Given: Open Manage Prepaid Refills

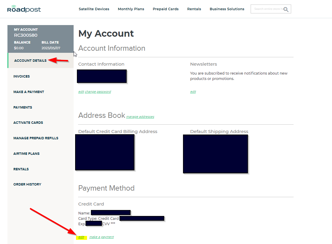Looking at the screenshot, I should pos(36,138).
